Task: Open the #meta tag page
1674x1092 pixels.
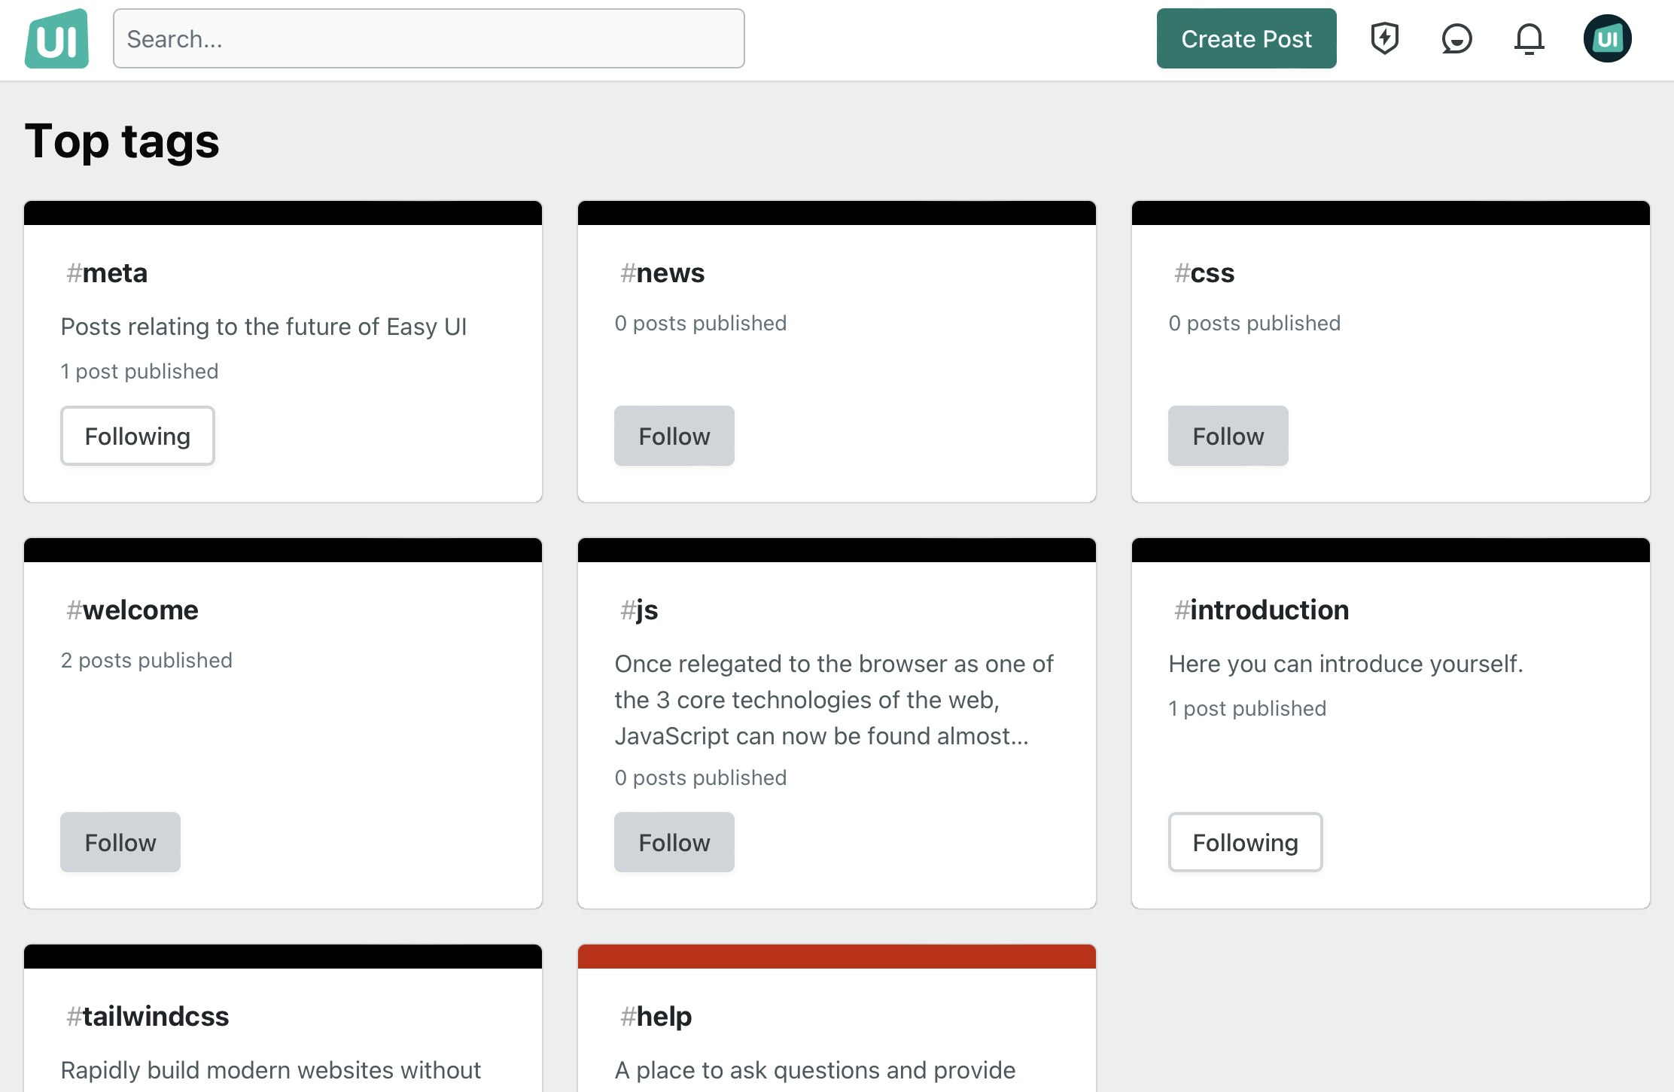Action: click(x=105, y=272)
